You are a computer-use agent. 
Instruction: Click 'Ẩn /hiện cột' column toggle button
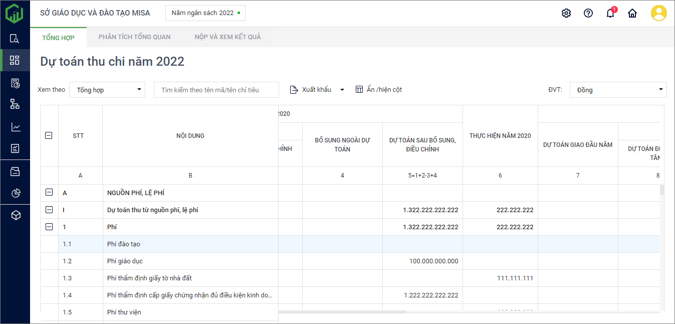[379, 90]
